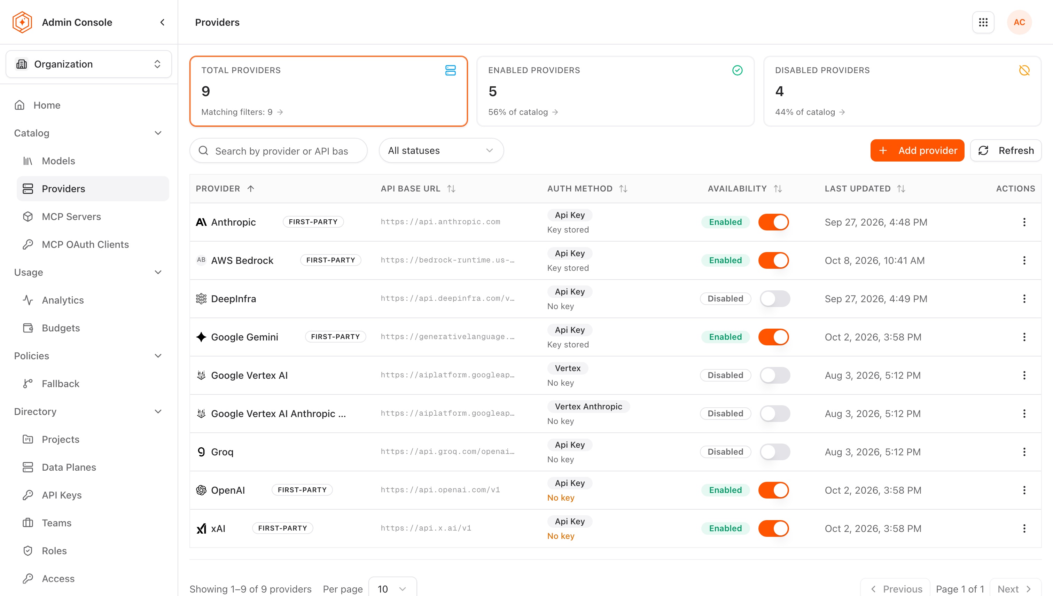
Task: Open actions menu for the Groq row
Action: pos(1024,452)
